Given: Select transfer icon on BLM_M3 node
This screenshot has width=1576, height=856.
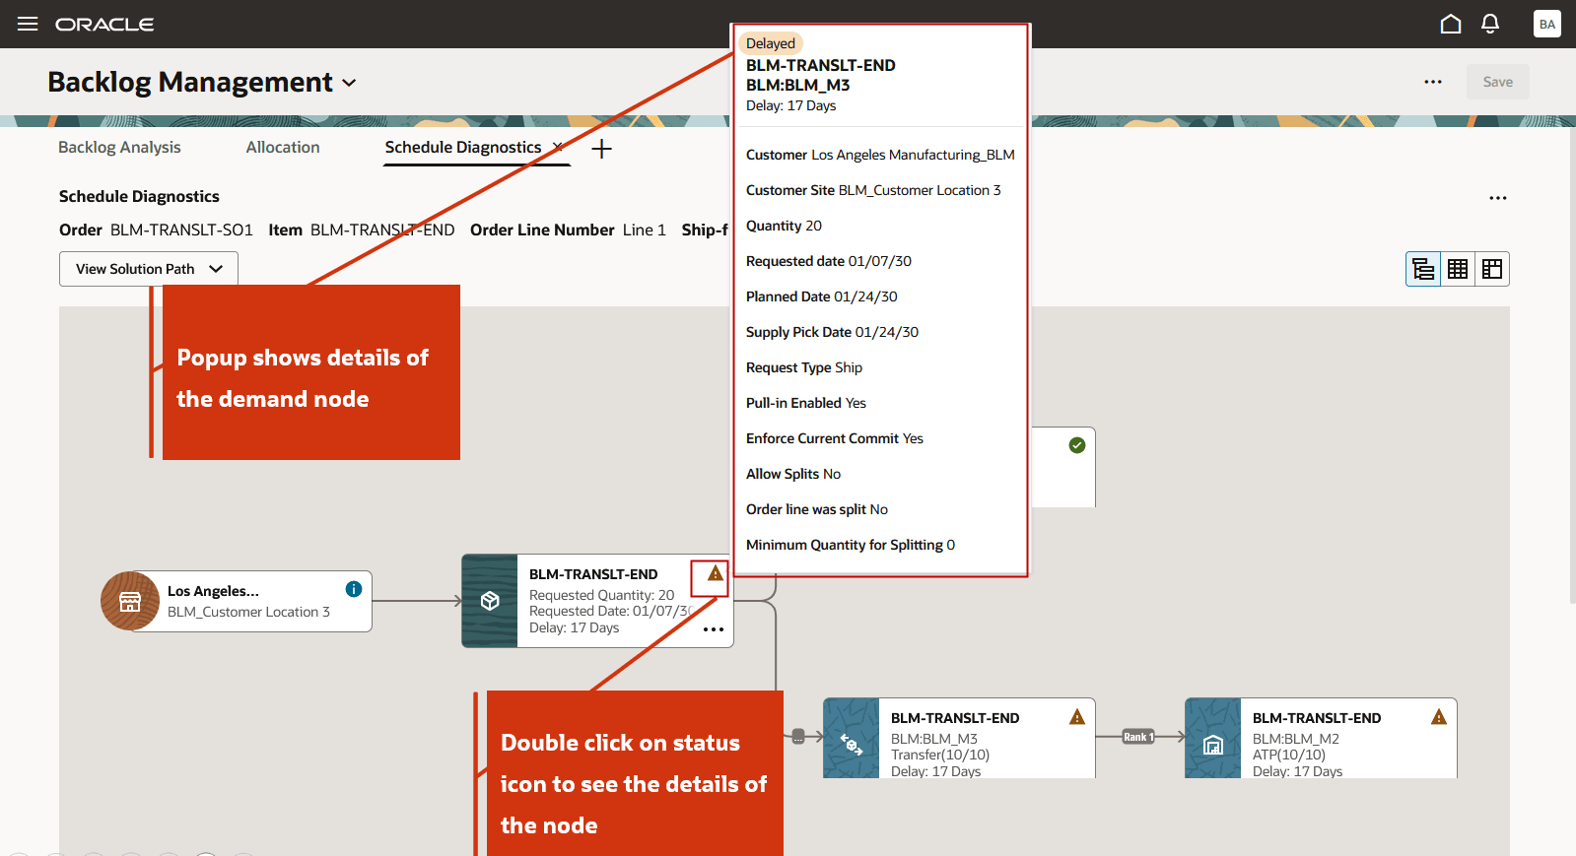Looking at the screenshot, I should click(852, 744).
